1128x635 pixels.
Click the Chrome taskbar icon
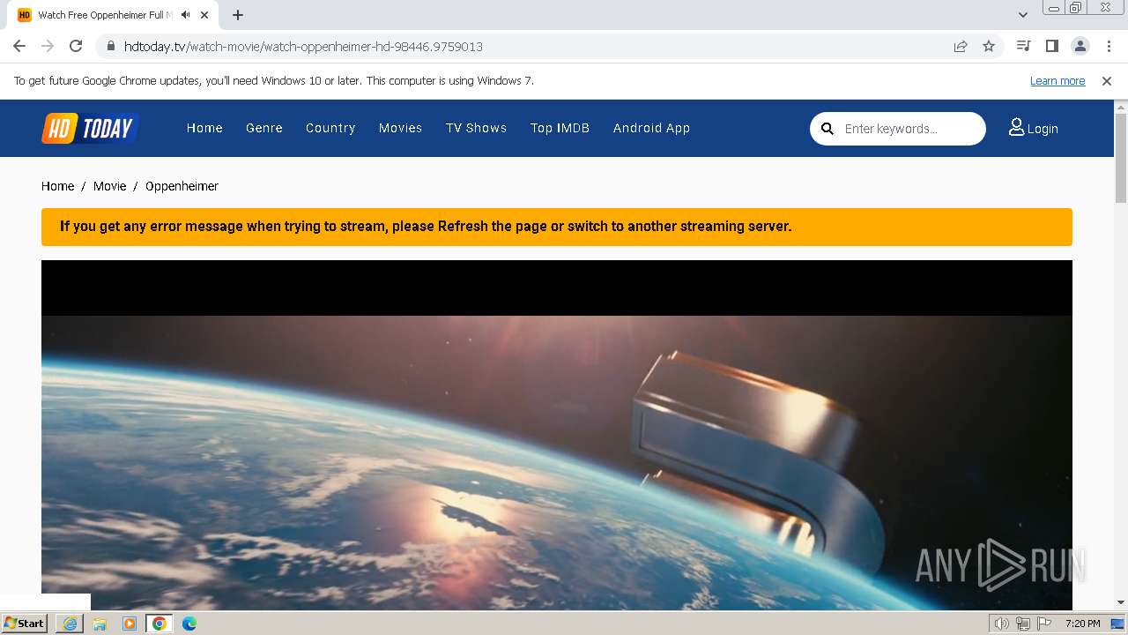point(160,624)
